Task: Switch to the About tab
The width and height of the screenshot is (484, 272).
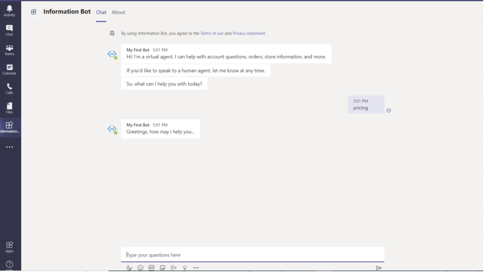Action: [118, 12]
